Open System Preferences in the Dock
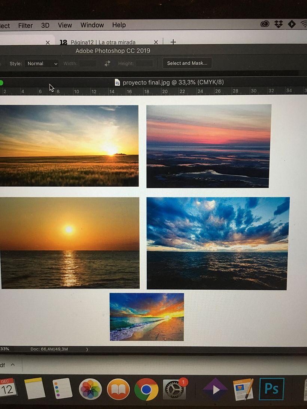The image size is (307, 409). click(x=174, y=390)
